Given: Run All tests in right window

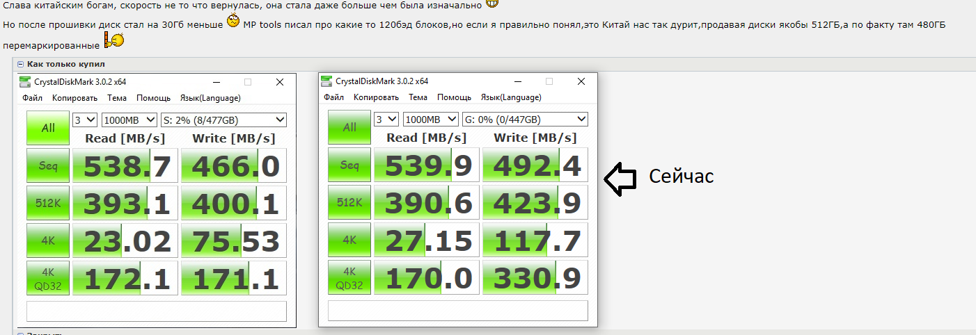Looking at the screenshot, I should coord(349,127).
